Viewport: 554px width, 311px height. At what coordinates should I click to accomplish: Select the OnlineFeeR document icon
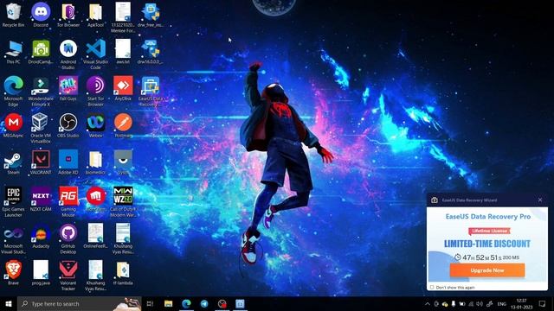point(96,236)
